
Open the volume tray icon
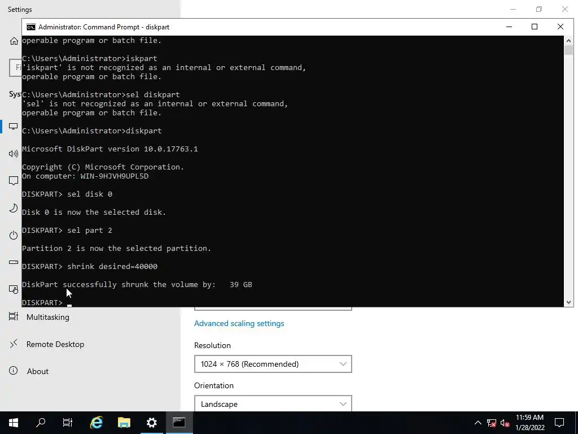[505, 423]
